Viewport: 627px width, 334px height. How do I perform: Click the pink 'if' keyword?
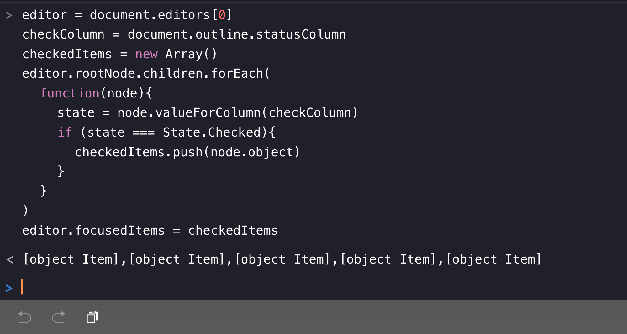pyautogui.click(x=65, y=133)
